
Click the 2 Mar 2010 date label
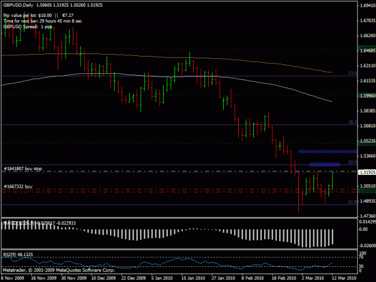313,278
